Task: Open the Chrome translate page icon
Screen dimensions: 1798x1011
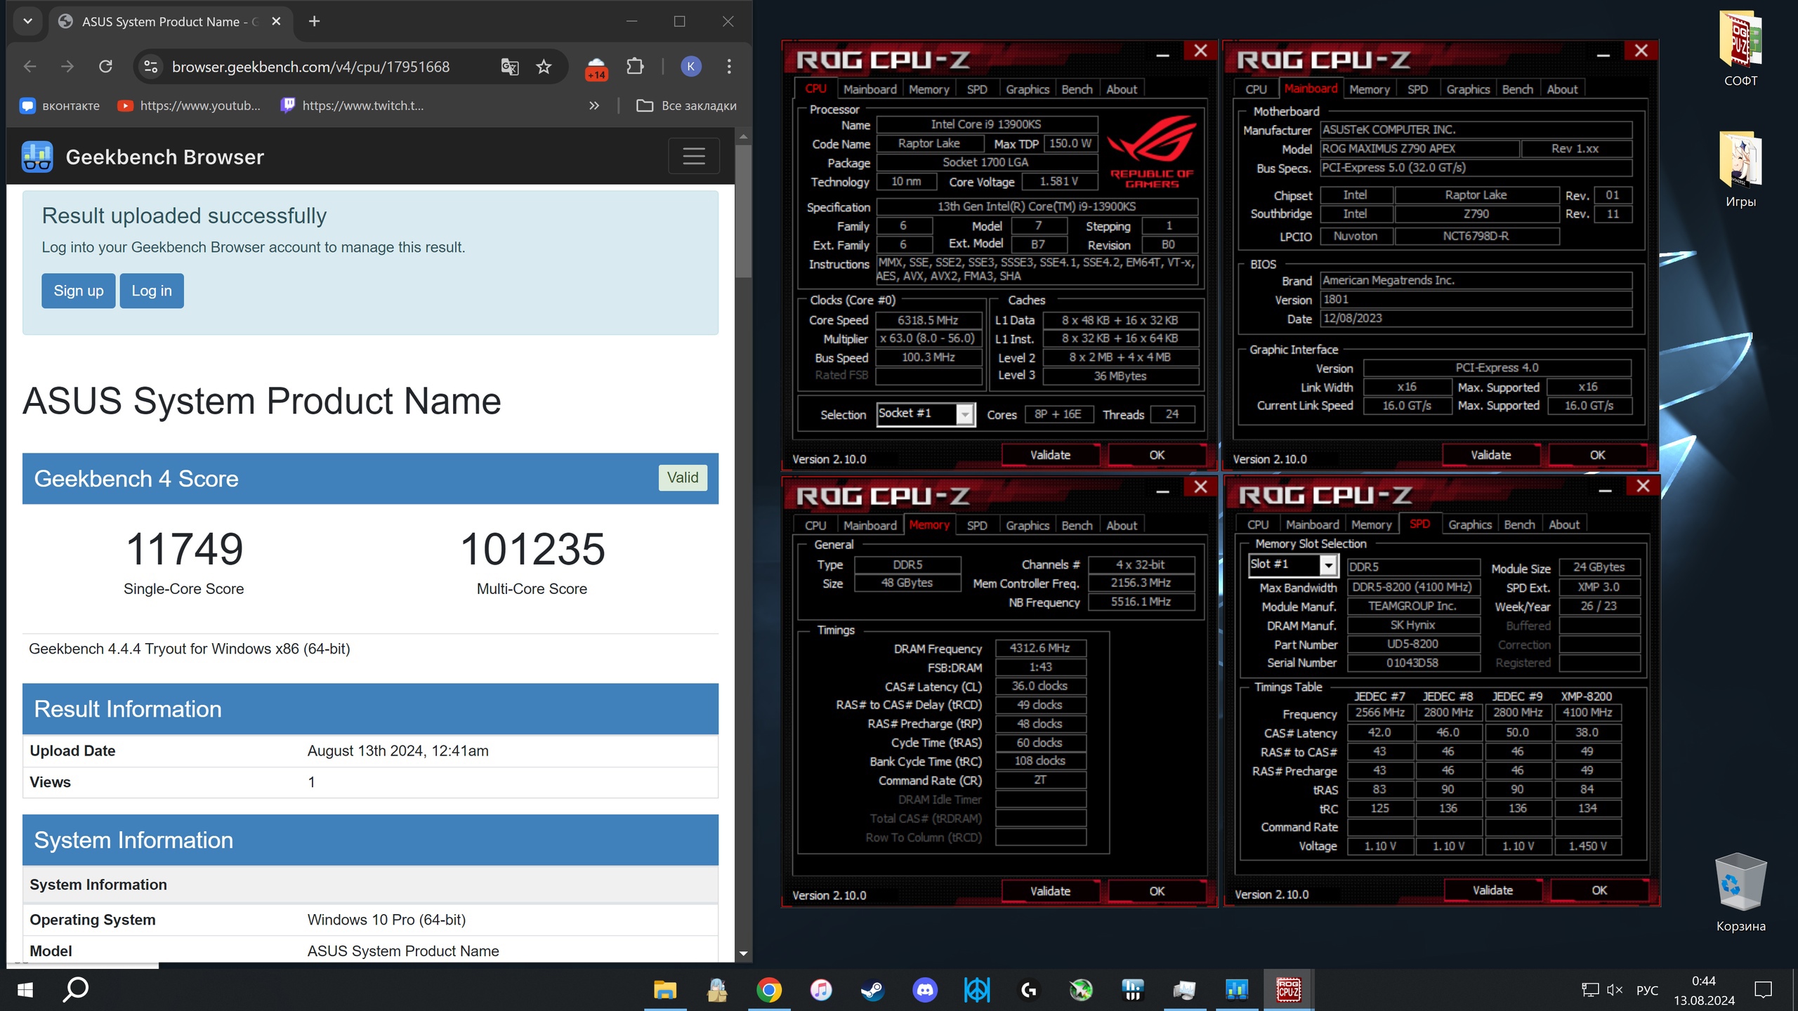Action: [510, 67]
